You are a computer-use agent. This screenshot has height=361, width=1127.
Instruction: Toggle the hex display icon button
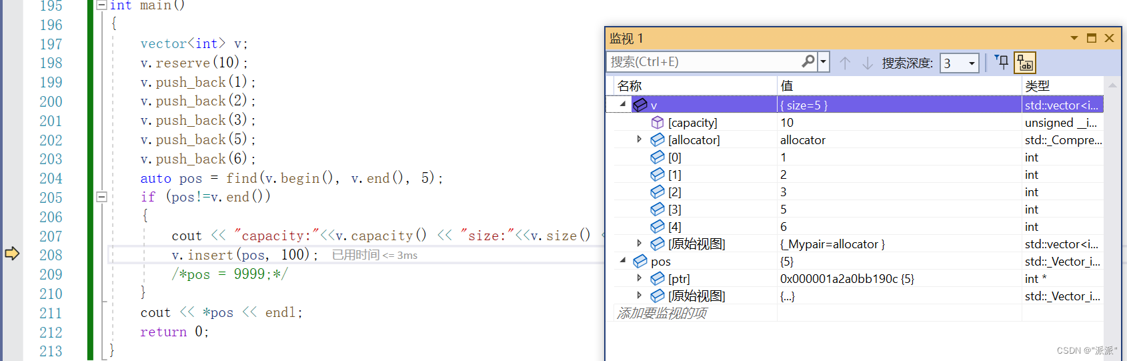[x=1025, y=63]
